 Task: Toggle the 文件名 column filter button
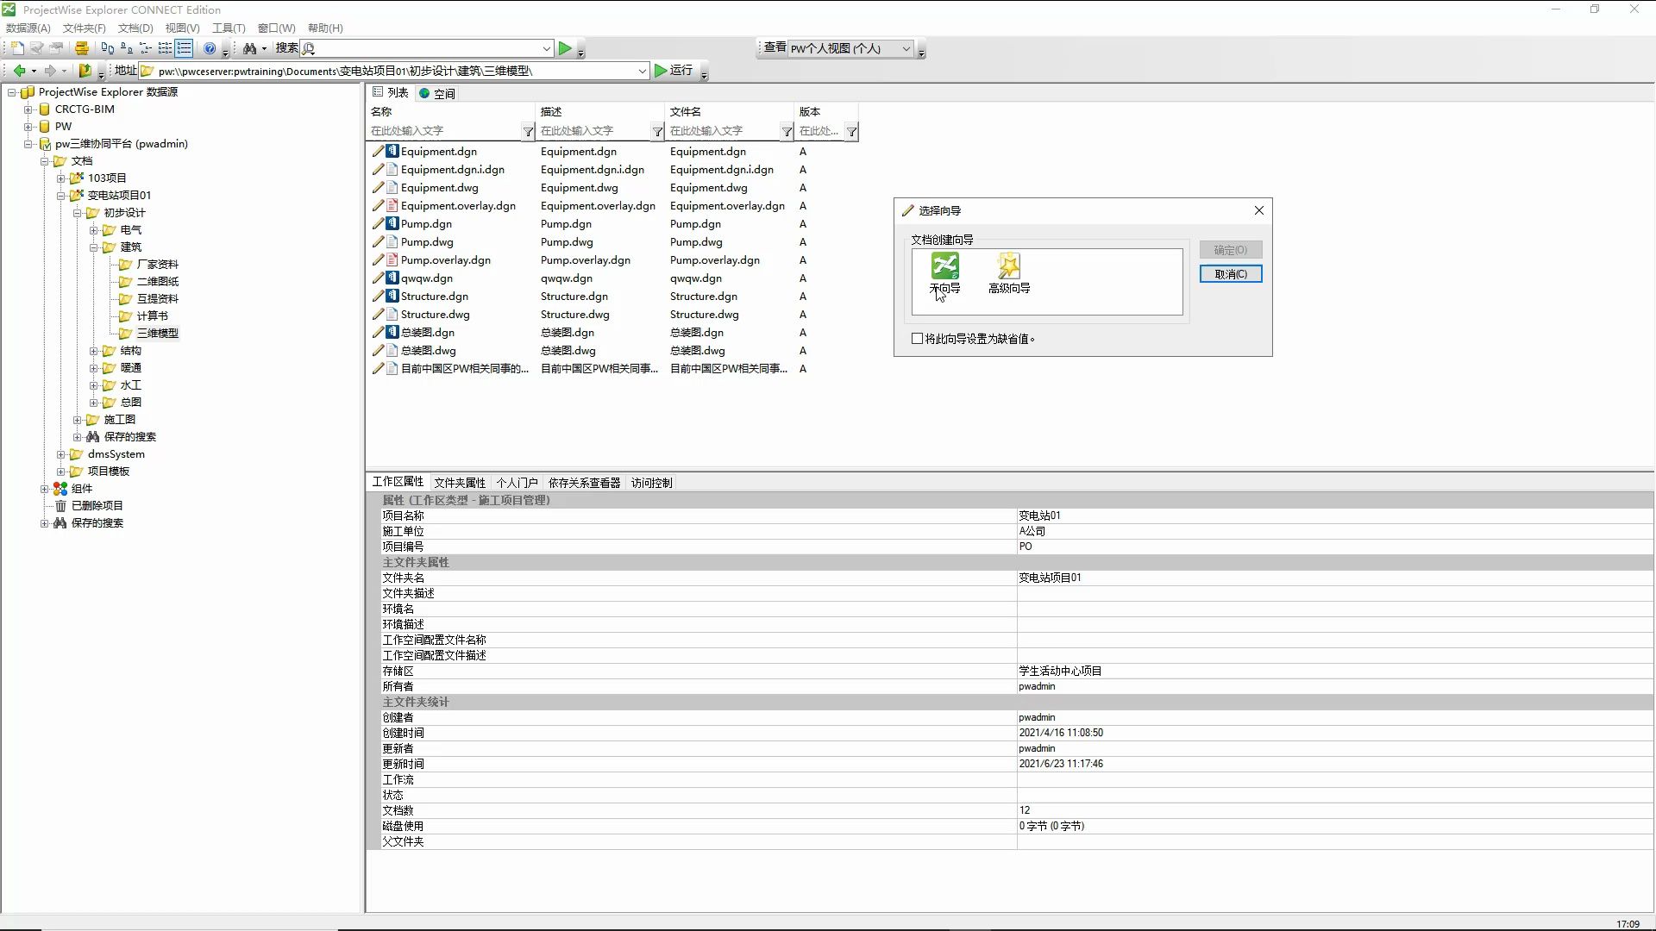click(787, 131)
